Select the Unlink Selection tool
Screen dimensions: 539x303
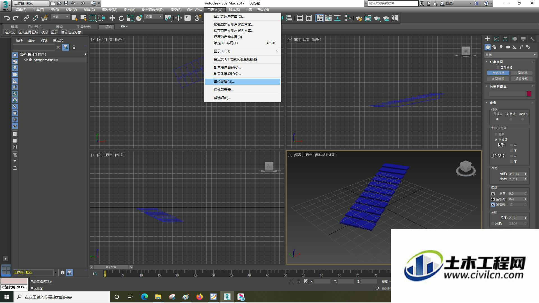(35, 18)
